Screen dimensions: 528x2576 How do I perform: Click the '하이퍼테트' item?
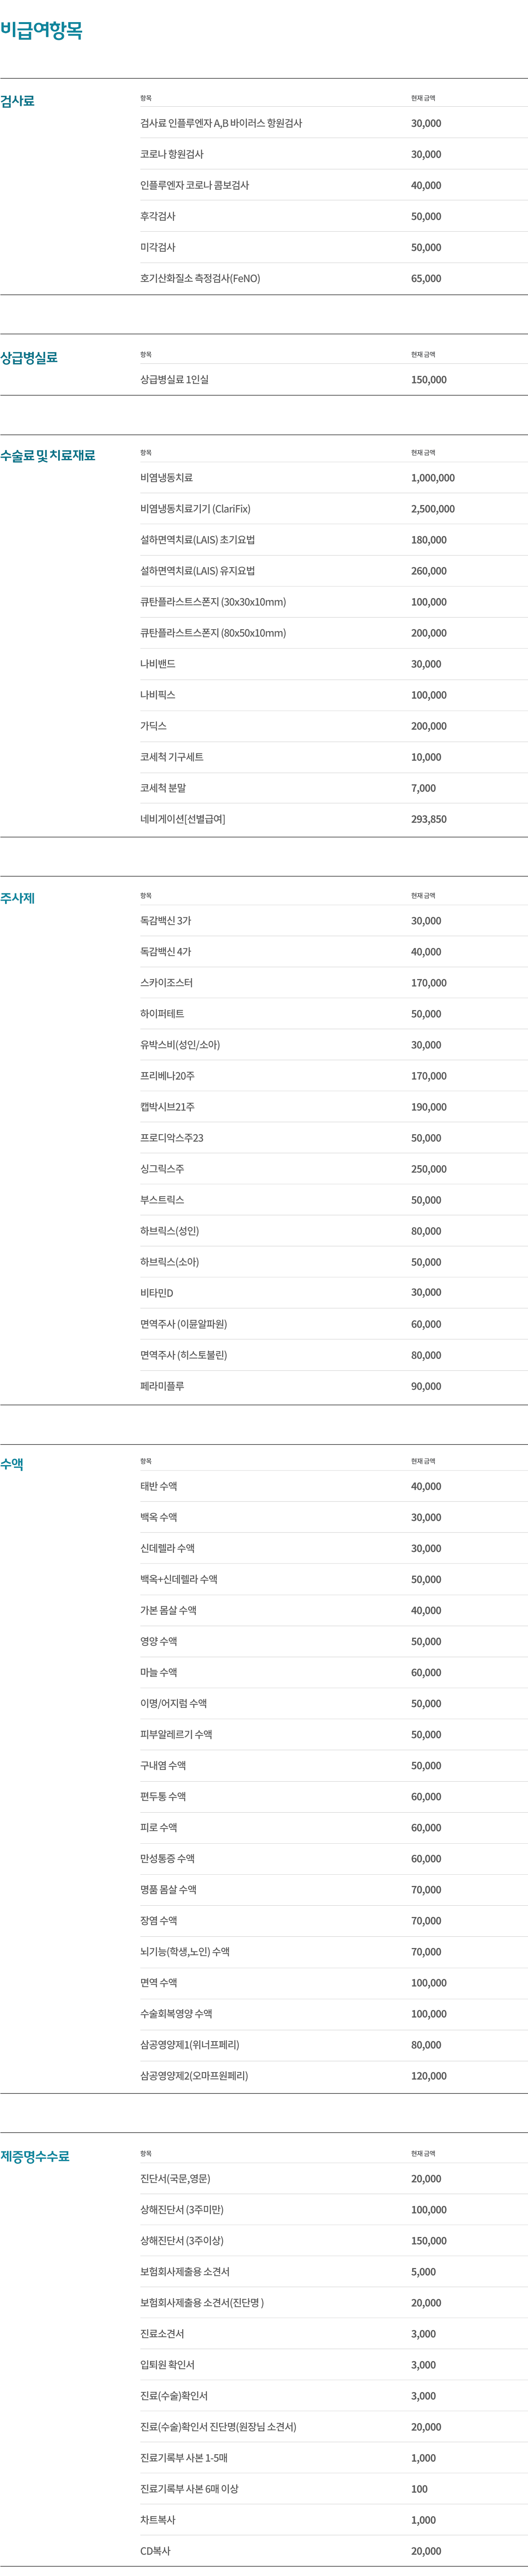162,1014
